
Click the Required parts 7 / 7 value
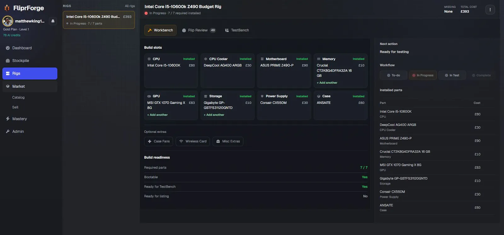point(364,168)
